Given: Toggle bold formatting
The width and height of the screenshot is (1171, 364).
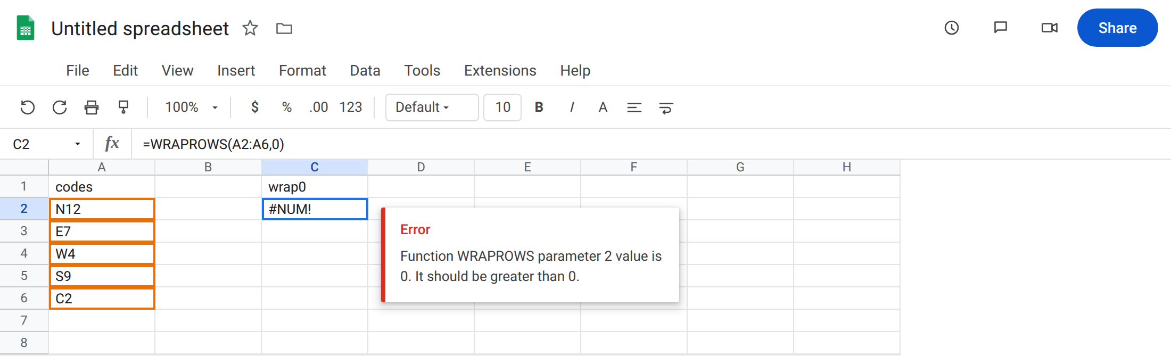Looking at the screenshot, I should click(x=539, y=107).
